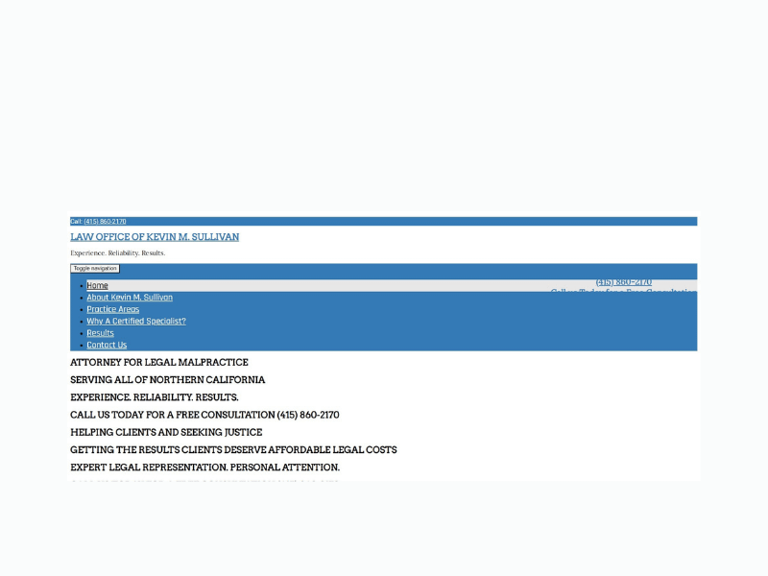Image resolution: width=768 pixels, height=576 pixels.
Task: Click the (415) 860-2170 link at right of menu
Action: (x=623, y=282)
